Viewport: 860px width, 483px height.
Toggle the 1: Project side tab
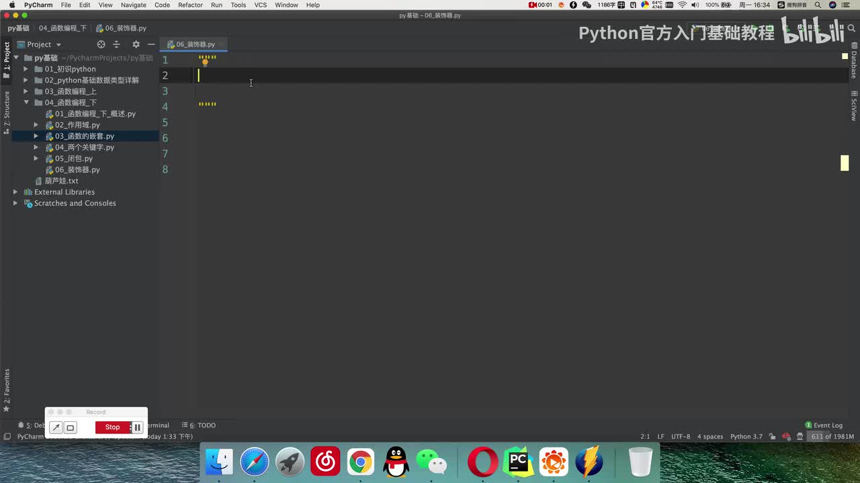(x=7, y=60)
